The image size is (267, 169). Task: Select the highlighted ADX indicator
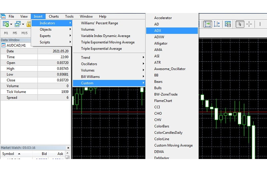pyautogui.click(x=172, y=31)
